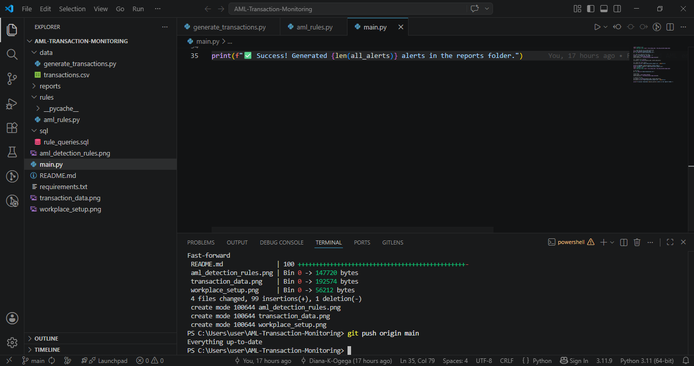Open the GitLens view in activity bar
This screenshot has height=366, width=694.
click(12, 176)
